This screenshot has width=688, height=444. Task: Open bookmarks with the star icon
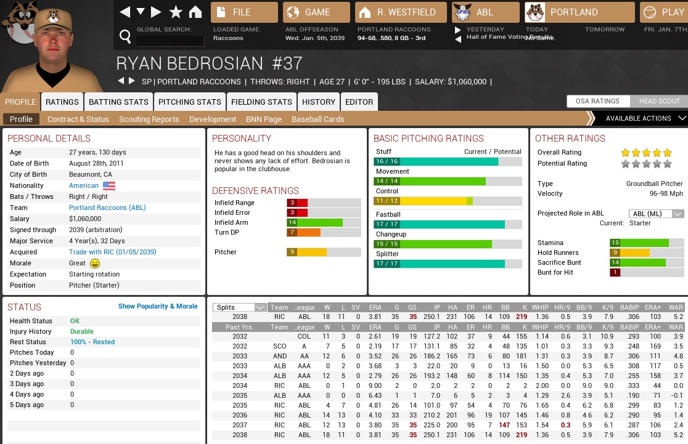click(x=176, y=12)
